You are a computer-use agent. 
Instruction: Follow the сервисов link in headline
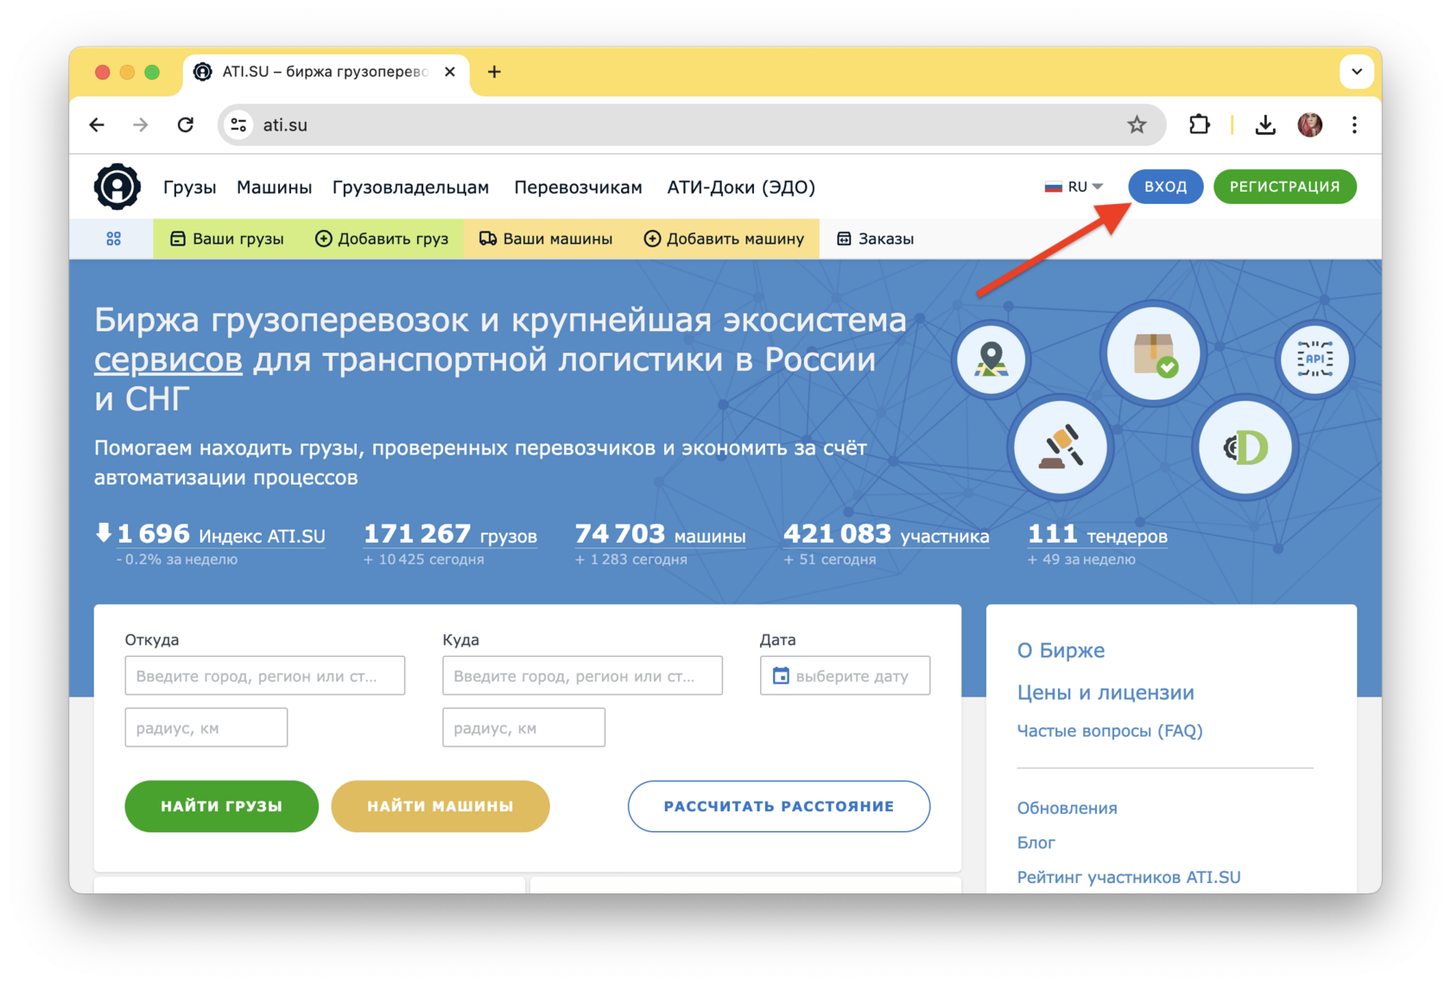(x=168, y=359)
